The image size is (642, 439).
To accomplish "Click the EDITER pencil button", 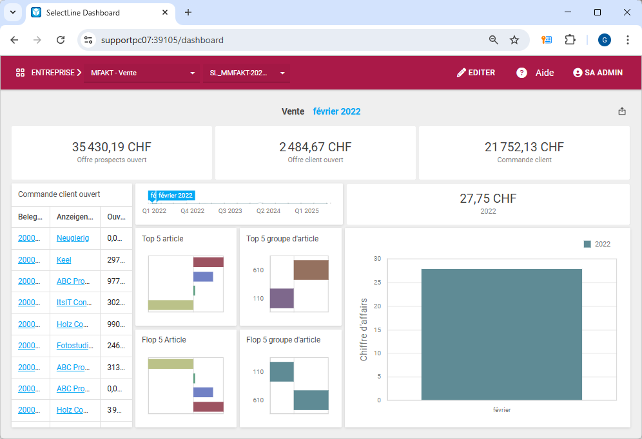I will click(x=476, y=73).
